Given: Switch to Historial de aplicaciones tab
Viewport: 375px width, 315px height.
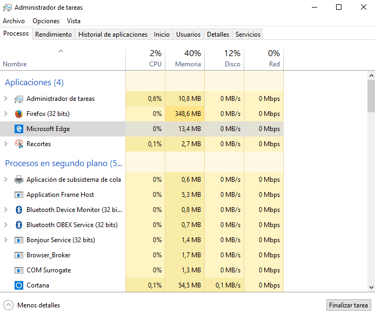Looking at the screenshot, I should tap(113, 35).
